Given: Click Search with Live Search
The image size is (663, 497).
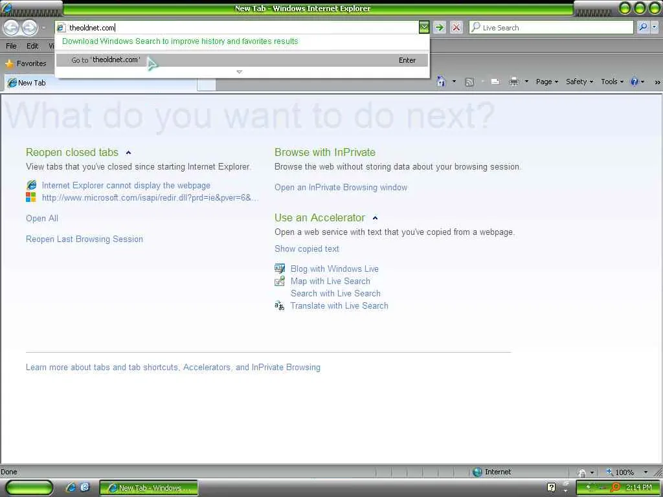Looking at the screenshot, I should (335, 293).
